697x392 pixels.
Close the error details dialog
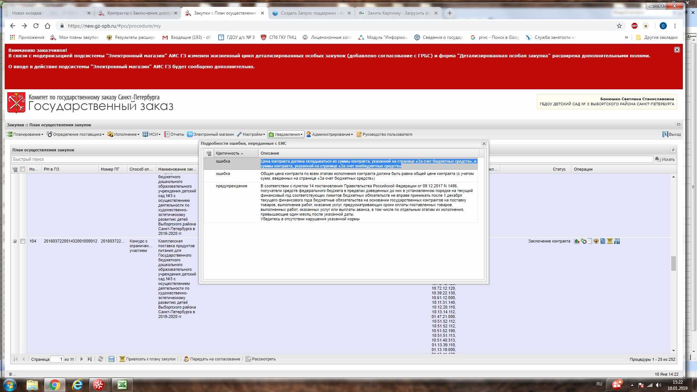coord(484,144)
